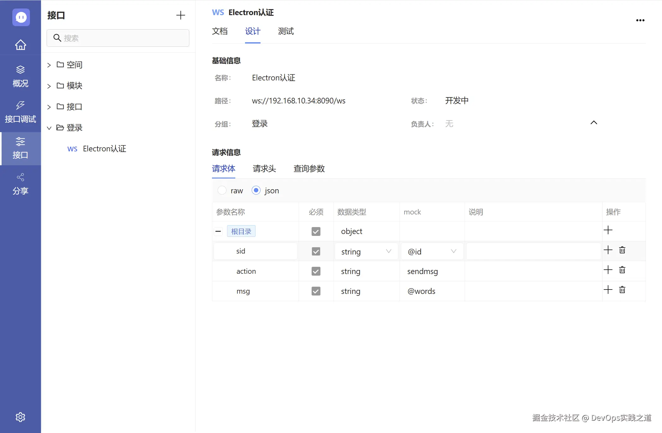Add a child parameter under 根目录
662x433 pixels.
point(608,230)
